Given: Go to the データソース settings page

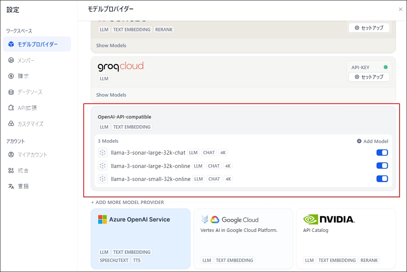Looking at the screenshot, I should coord(30,92).
